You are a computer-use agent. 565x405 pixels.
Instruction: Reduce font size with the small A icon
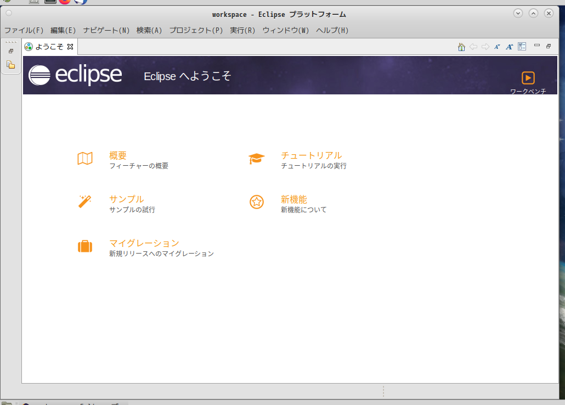[x=498, y=47]
